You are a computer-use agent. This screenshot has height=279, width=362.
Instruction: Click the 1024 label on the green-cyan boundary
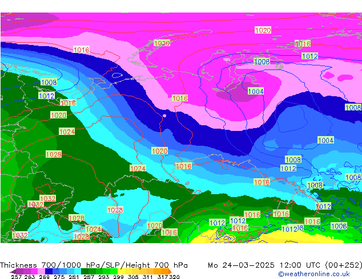(x=138, y=169)
